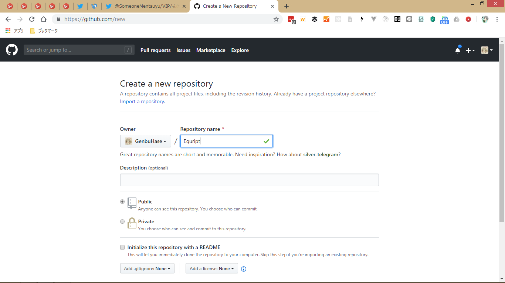This screenshot has height=283, width=505.
Task: Open the Owner GenbuHase dropdown
Action: [146, 141]
